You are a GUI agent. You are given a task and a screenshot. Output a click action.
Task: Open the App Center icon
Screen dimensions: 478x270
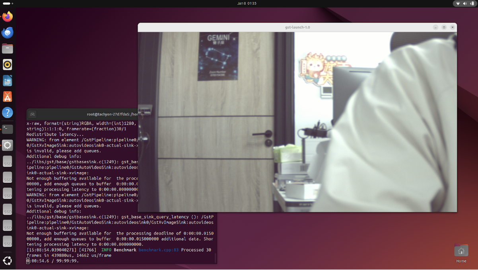click(x=8, y=97)
